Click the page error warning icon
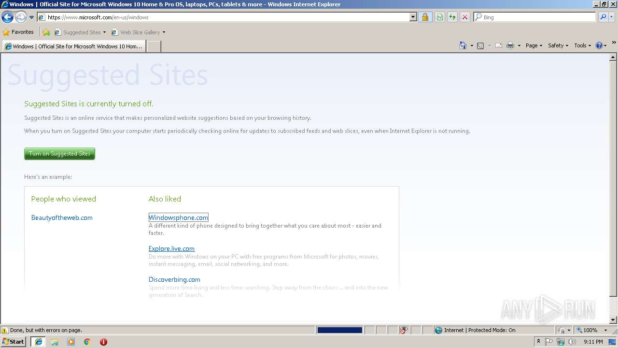 tap(5, 330)
